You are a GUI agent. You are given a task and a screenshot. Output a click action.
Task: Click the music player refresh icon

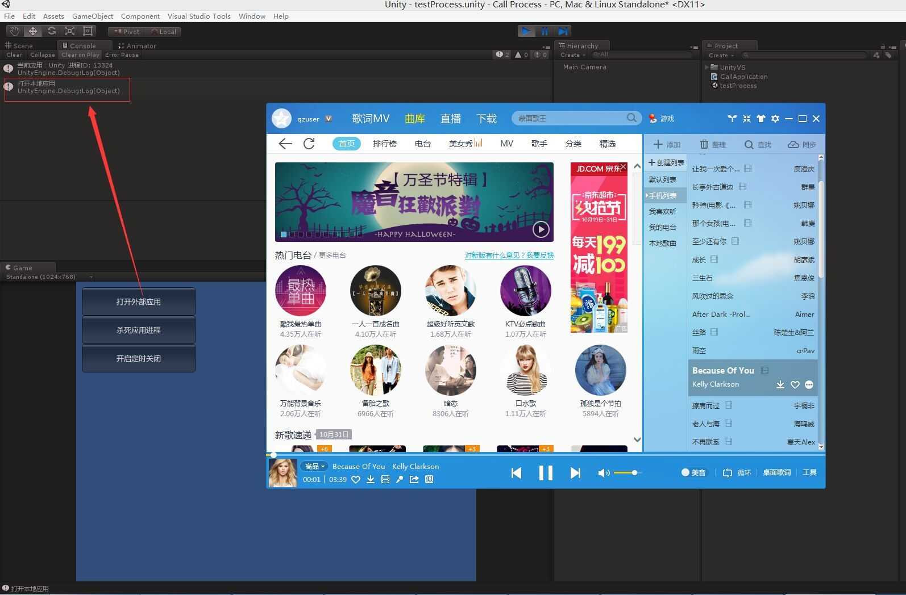click(309, 144)
